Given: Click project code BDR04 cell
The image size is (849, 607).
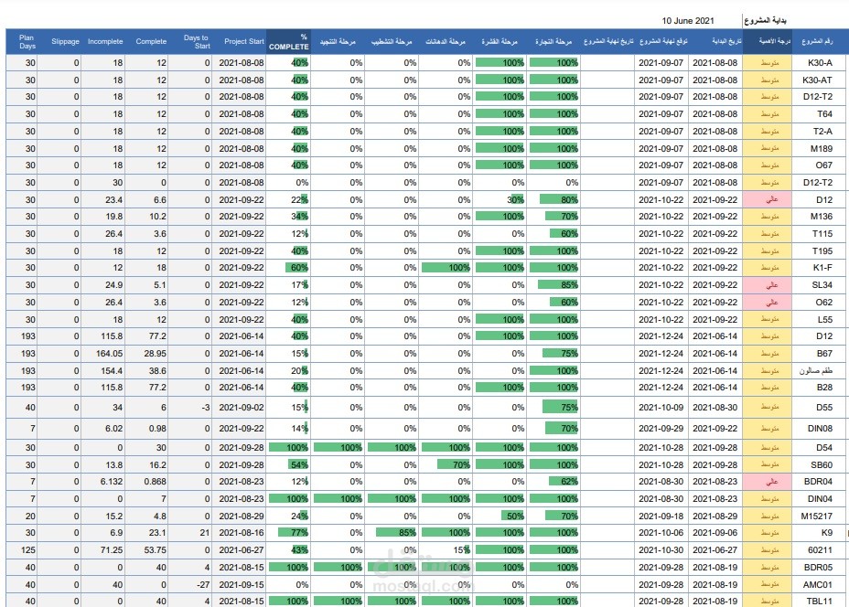Looking at the screenshot, I should 818,482.
